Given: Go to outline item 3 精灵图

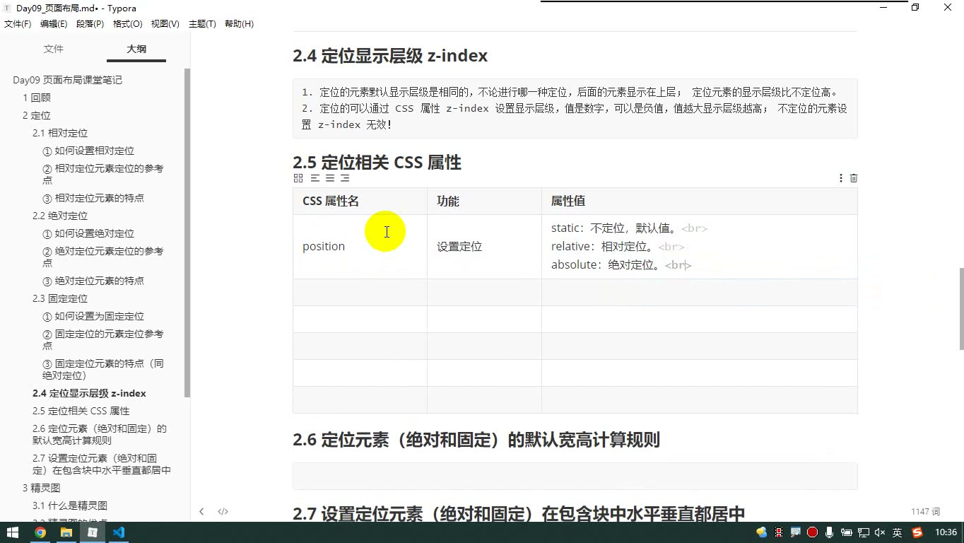Looking at the screenshot, I should [x=42, y=488].
